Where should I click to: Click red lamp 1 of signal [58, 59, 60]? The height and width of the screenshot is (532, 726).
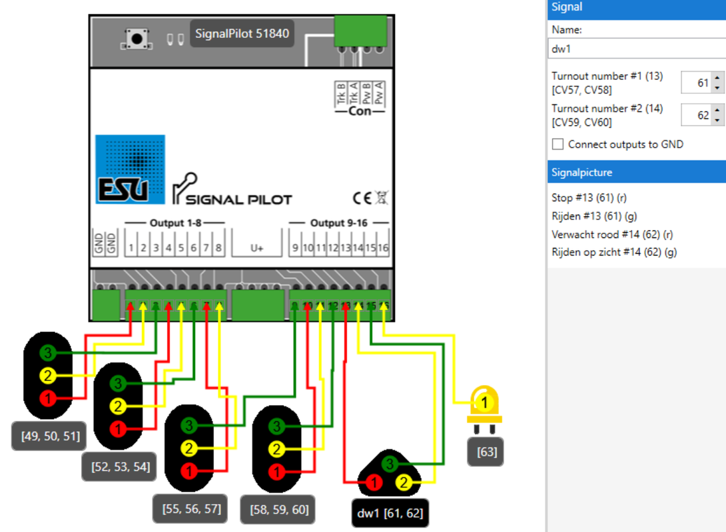point(276,472)
